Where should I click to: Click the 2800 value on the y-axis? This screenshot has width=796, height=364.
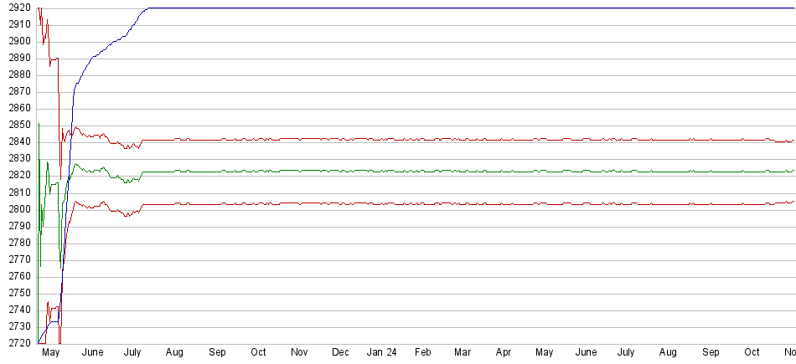pyautogui.click(x=16, y=209)
